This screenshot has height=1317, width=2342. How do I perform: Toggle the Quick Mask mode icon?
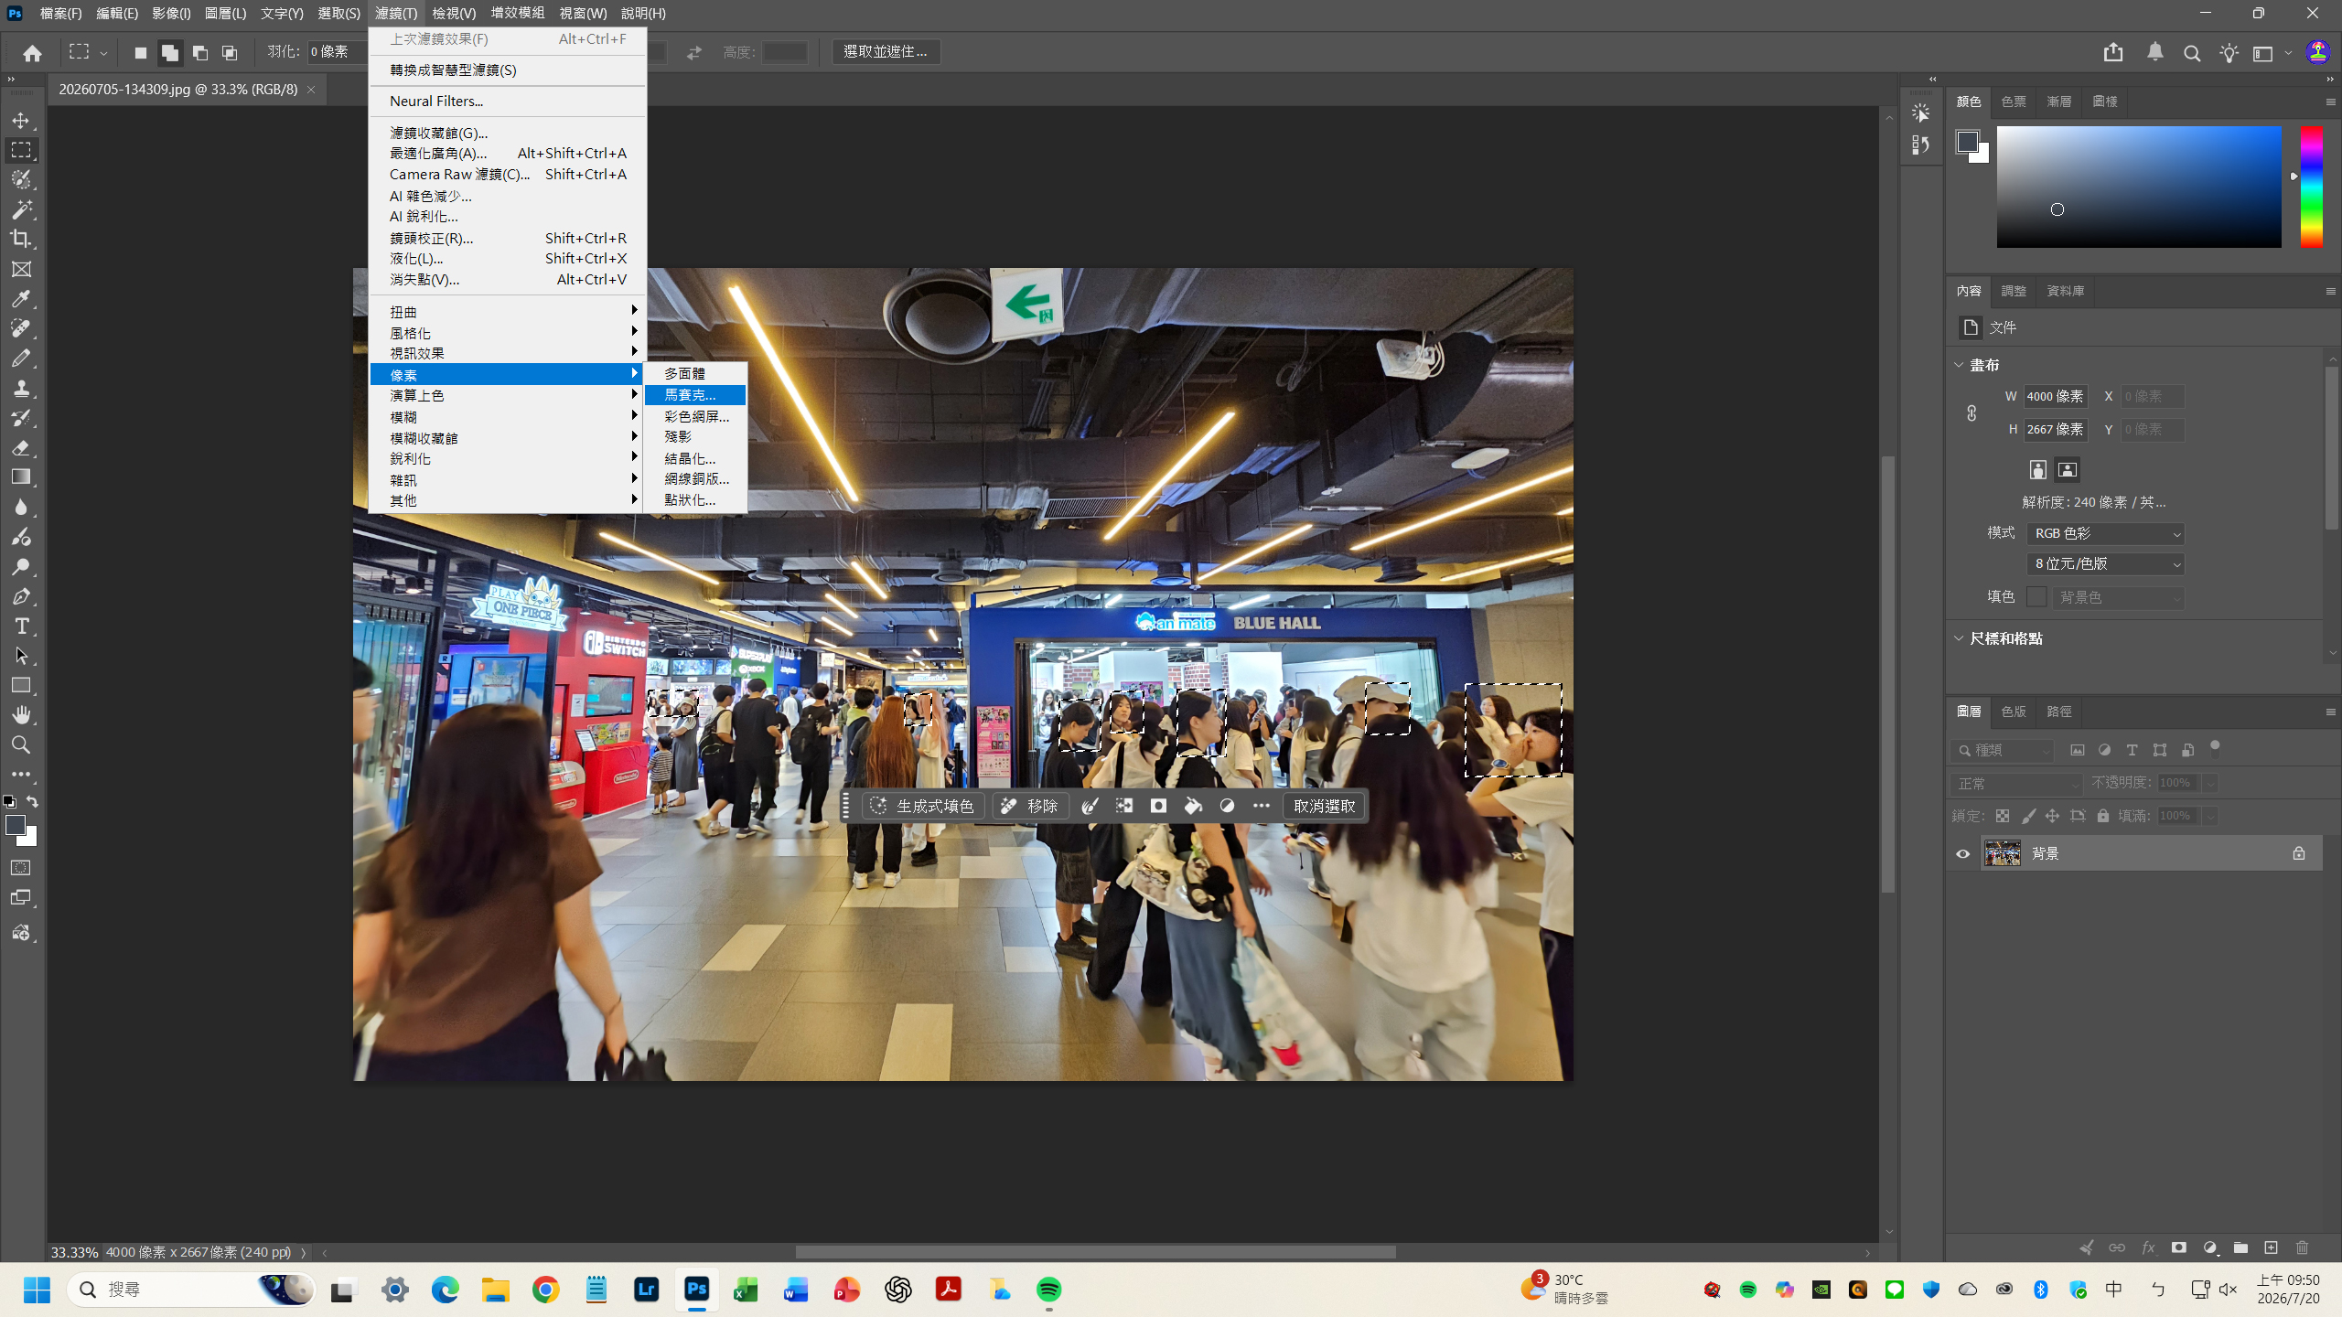21,868
